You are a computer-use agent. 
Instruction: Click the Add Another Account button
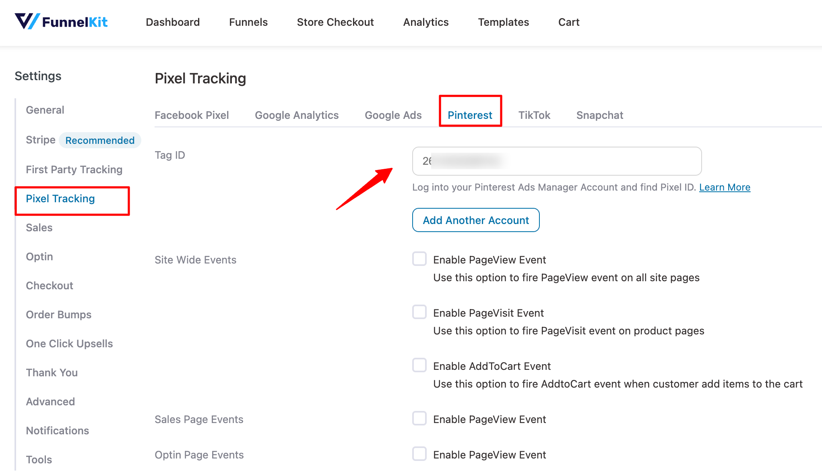coord(476,220)
